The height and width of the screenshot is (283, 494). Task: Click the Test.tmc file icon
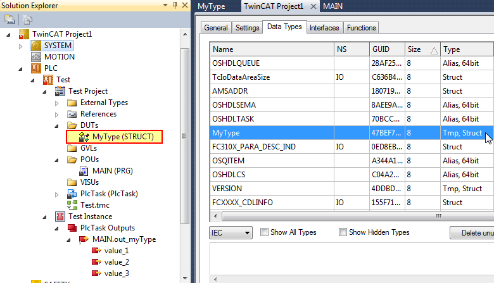[72, 205]
